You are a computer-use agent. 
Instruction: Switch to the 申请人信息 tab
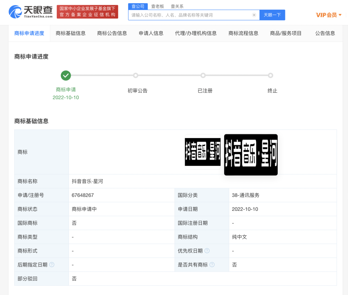click(x=151, y=33)
